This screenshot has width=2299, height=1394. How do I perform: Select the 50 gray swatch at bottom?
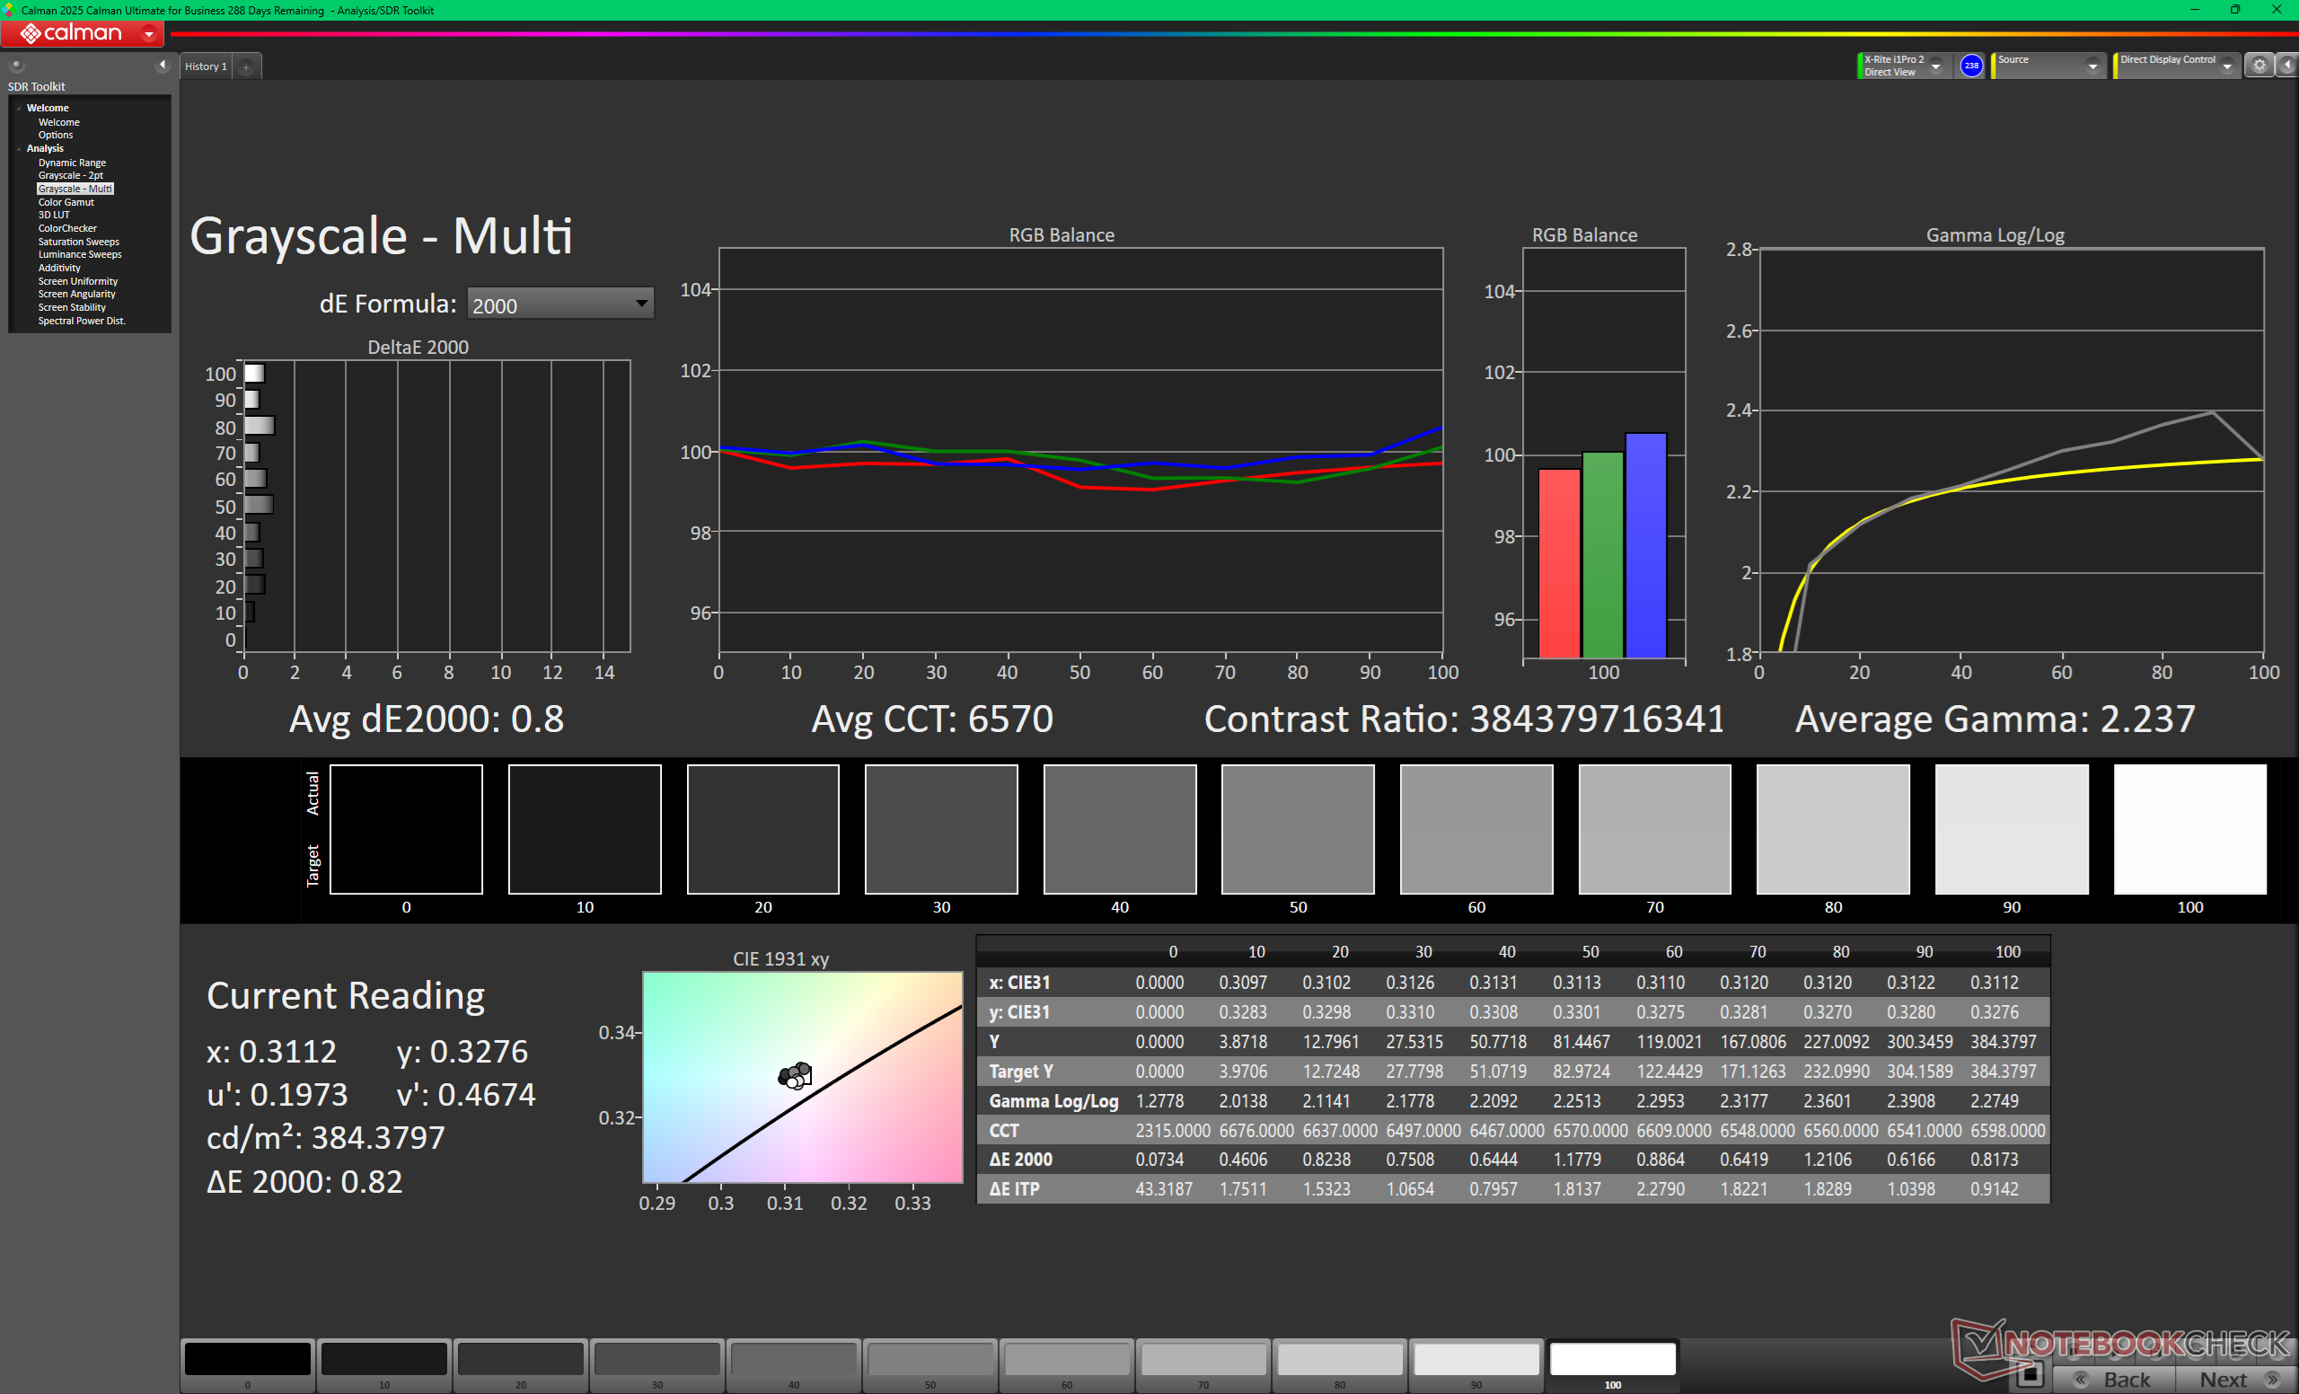(930, 1360)
